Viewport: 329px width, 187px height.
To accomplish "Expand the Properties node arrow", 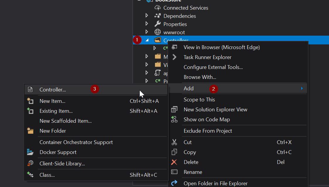I will tap(147, 24).
